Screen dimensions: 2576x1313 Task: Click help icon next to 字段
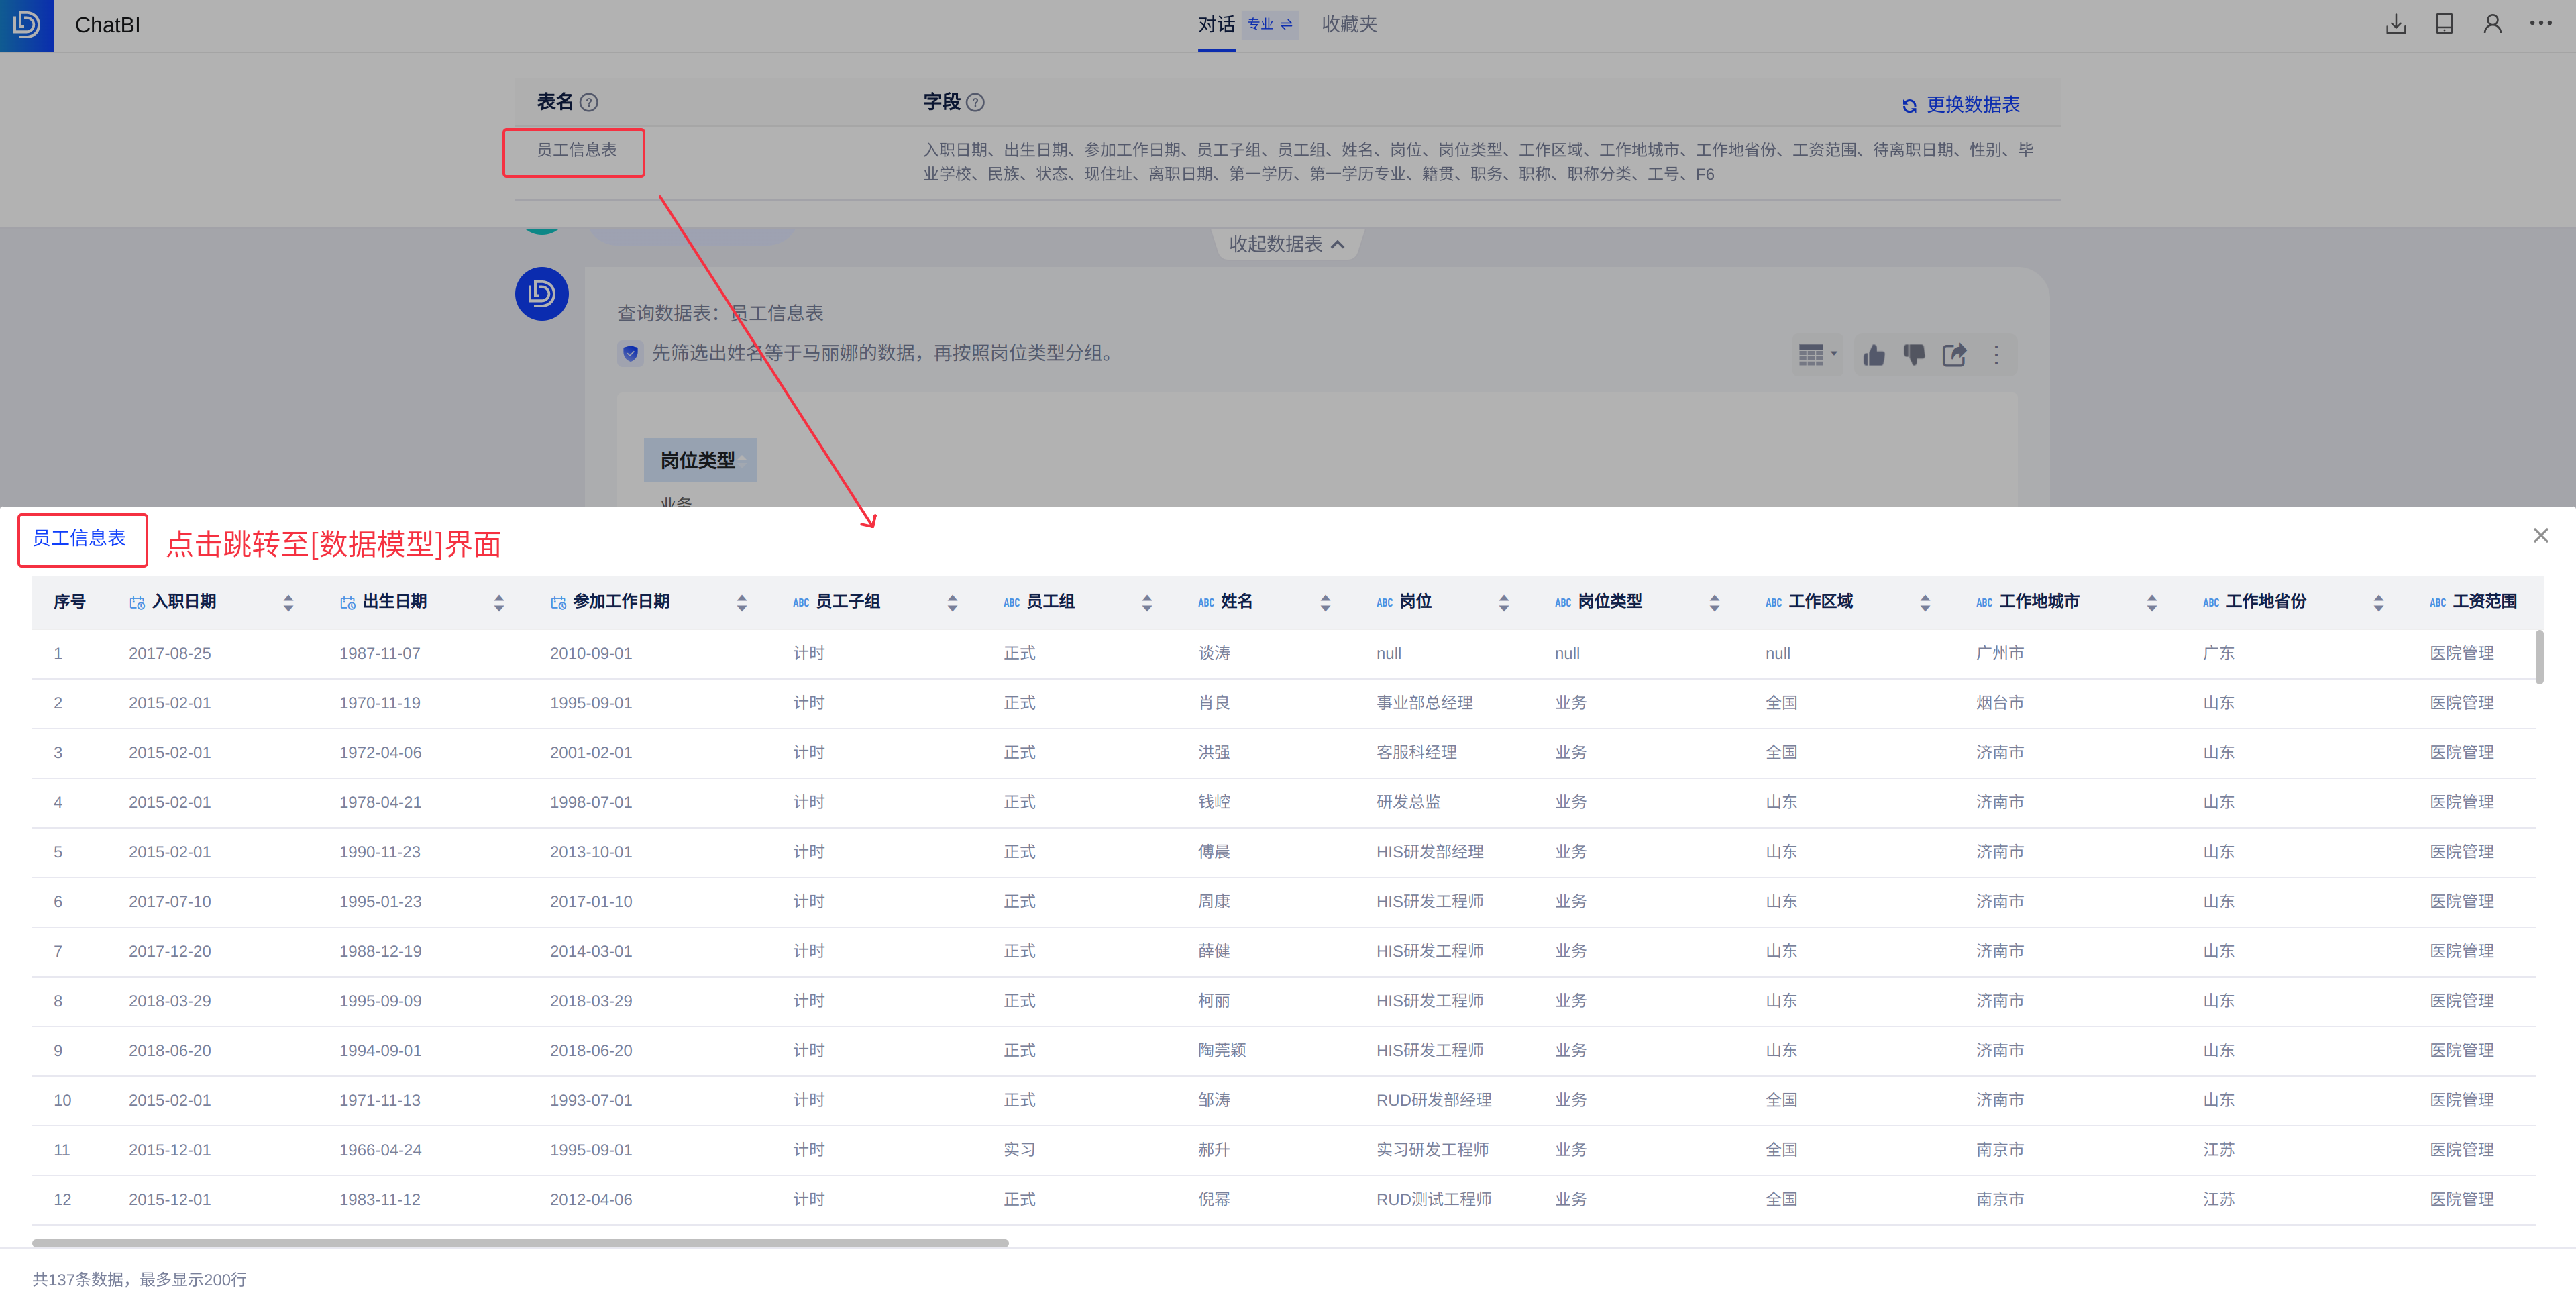coord(975,102)
